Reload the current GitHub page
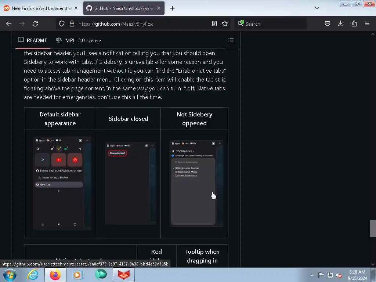The height and width of the screenshot is (282, 376). (35, 24)
